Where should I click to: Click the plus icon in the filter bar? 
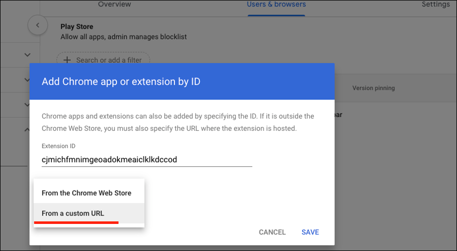pyautogui.click(x=67, y=60)
